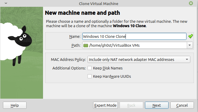
Task: Click the green checkmark validation icon
Action: click(x=191, y=36)
